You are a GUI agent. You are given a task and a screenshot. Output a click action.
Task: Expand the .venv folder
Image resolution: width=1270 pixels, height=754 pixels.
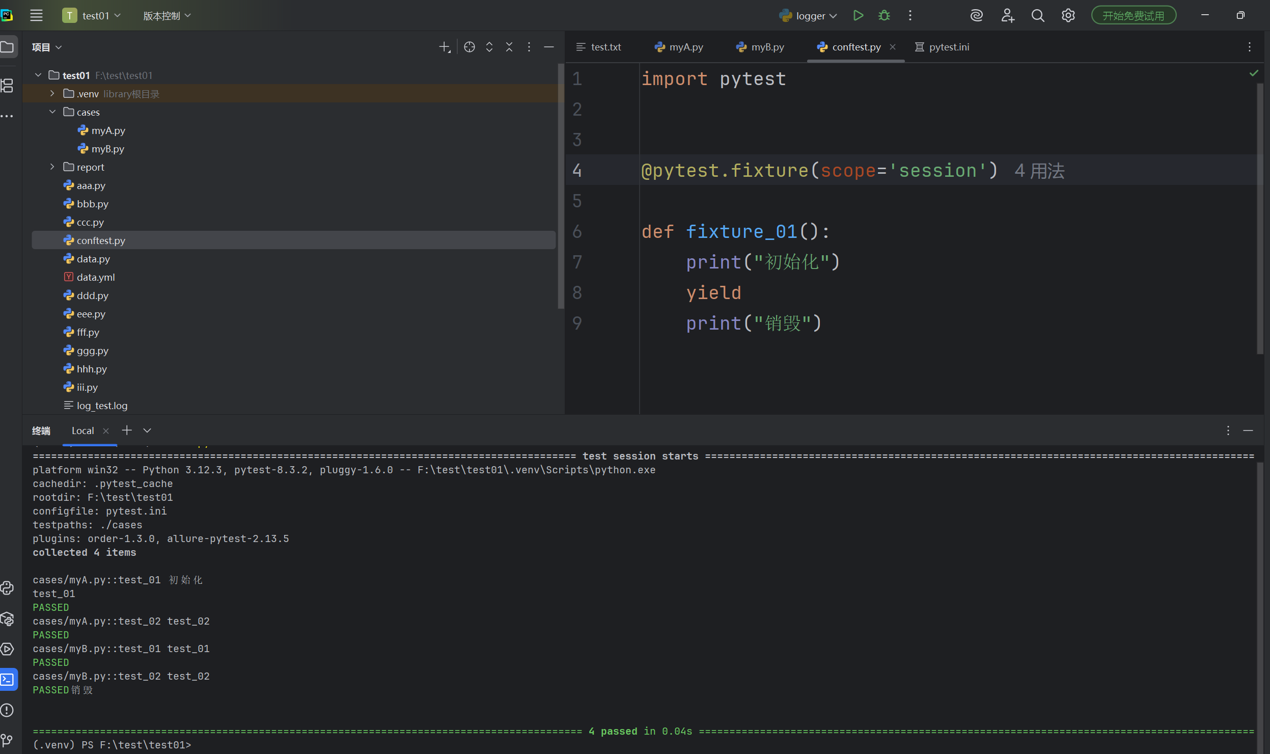(52, 94)
